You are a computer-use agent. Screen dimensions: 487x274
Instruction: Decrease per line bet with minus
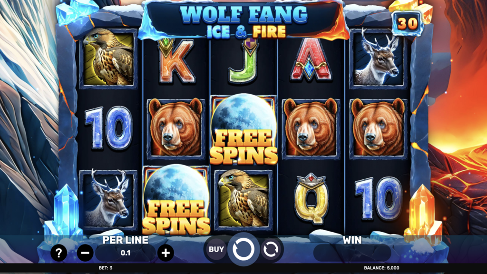coord(85,253)
